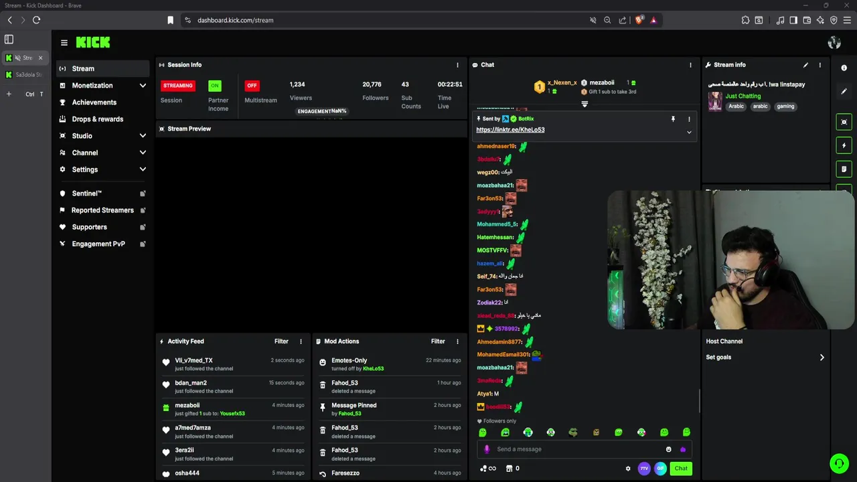Click the first green blob quick emote
Viewport: 857px width, 482px height.
(483, 432)
